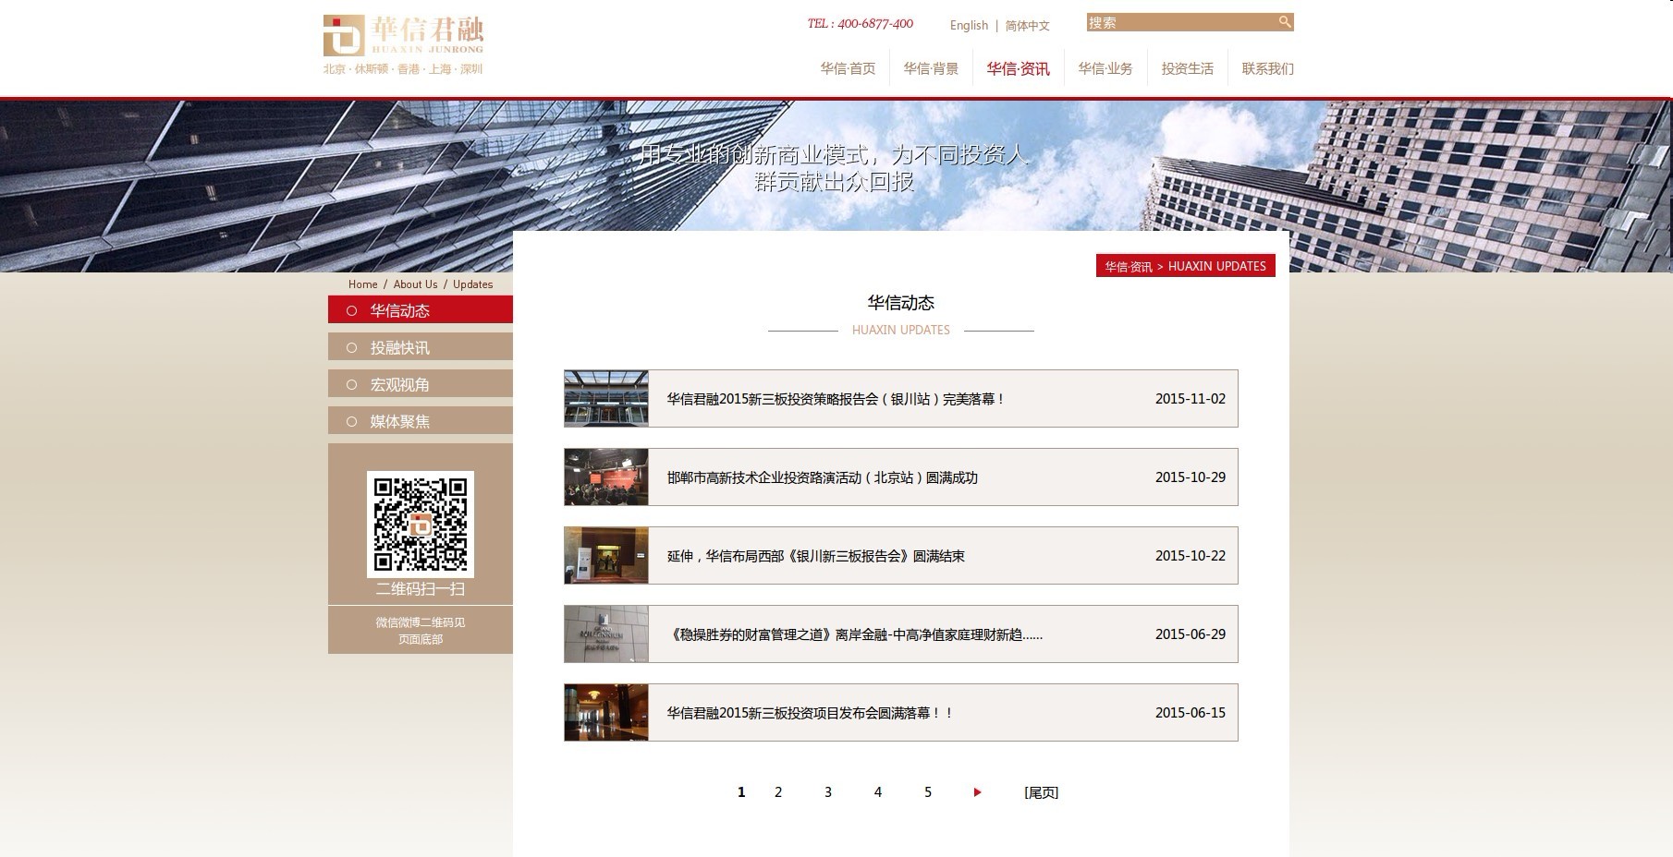Open the 邯郸市高新技术企业 article
This screenshot has width=1673, height=857.
click(x=822, y=477)
